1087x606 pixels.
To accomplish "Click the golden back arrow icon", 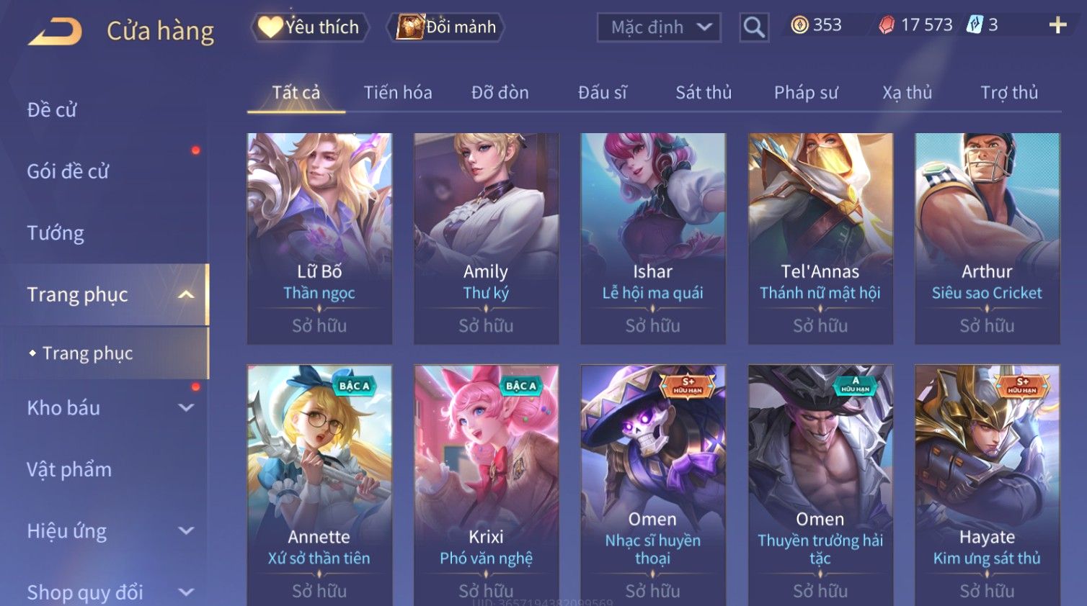I will [56, 31].
